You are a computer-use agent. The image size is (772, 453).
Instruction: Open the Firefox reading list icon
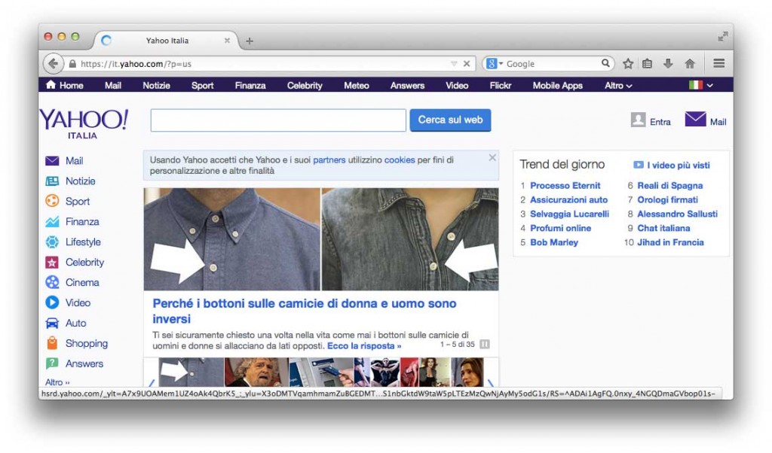coord(647,63)
